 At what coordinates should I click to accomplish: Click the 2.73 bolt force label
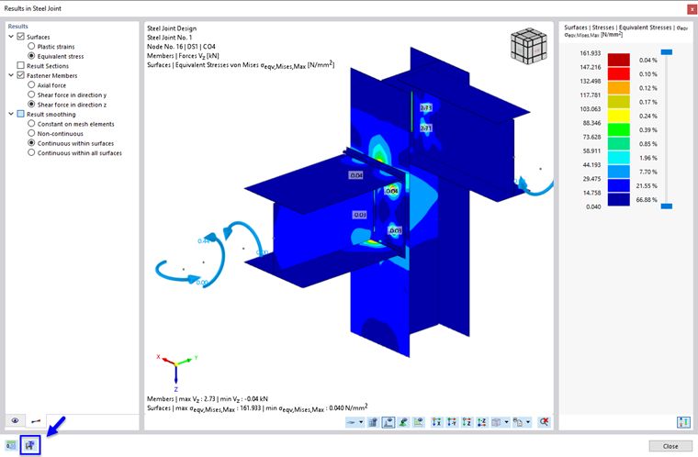(x=426, y=107)
